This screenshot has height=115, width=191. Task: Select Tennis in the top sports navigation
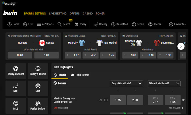tap(138, 24)
